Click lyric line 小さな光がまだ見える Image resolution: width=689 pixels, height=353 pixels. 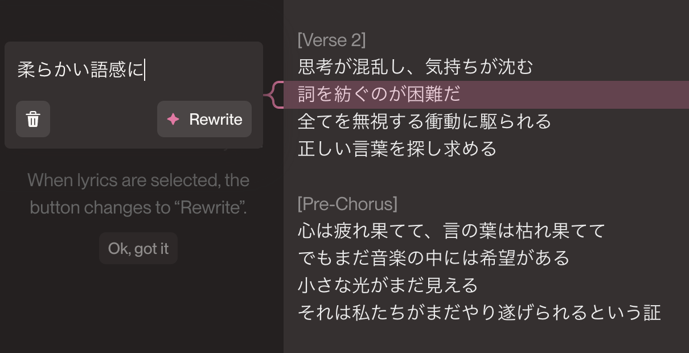[388, 285]
